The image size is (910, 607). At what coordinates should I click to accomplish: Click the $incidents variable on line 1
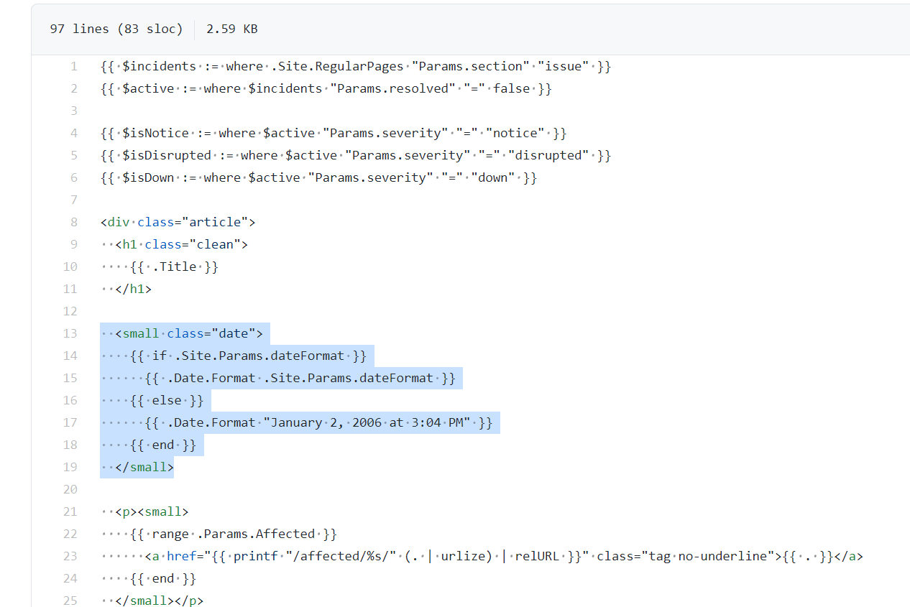click(160, 65)
